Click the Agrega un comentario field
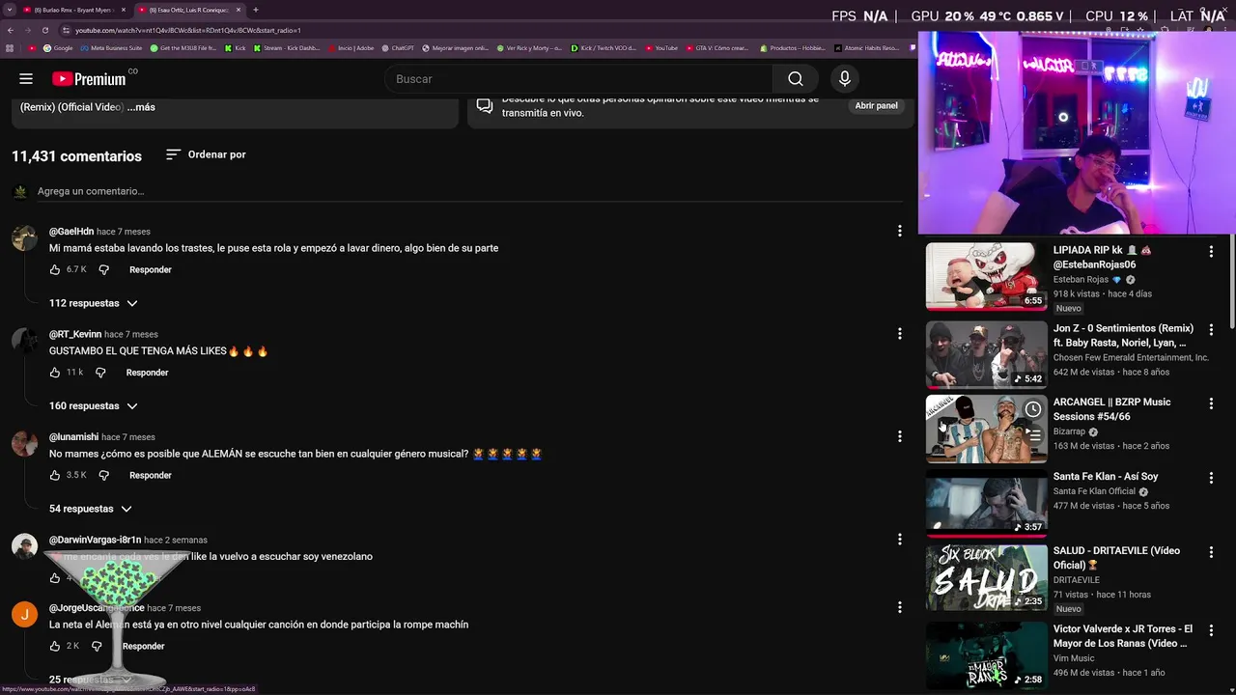 click(x=468, y=191)
